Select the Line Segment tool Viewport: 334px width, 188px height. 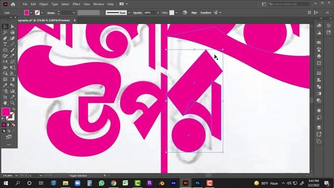pyautogui.click(x=13, y=44)
